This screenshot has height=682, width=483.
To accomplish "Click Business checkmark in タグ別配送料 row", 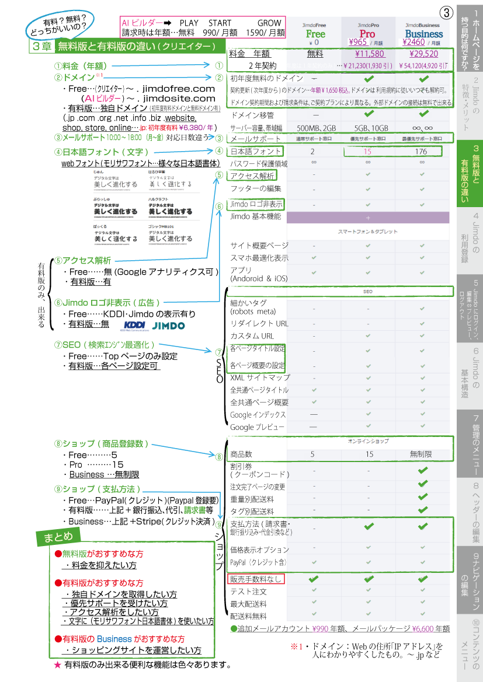I will 422,510.
